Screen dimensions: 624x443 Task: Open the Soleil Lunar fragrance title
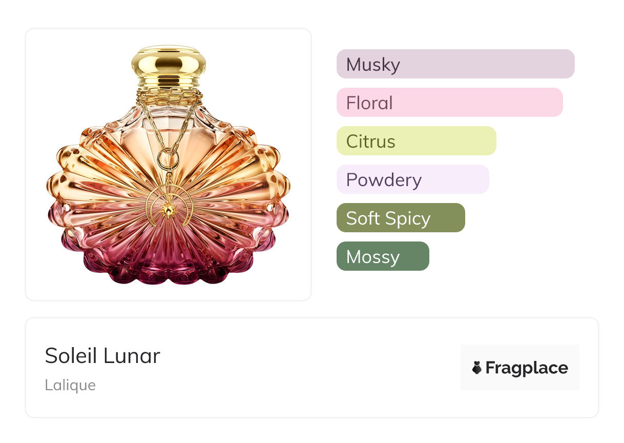[x=102, y=356]
